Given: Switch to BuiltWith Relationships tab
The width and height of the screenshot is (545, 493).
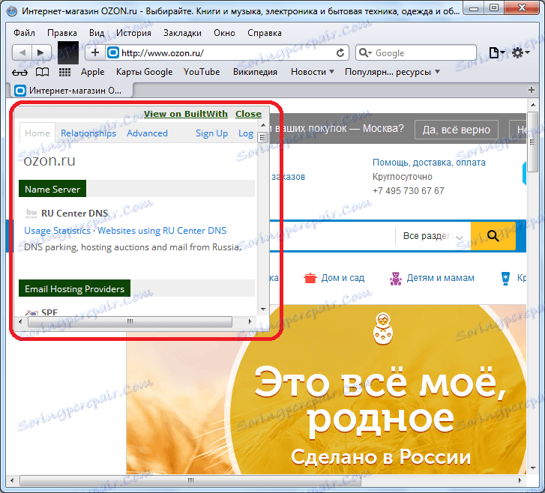Looking at the screenshot, I should (x=88, y=133).
